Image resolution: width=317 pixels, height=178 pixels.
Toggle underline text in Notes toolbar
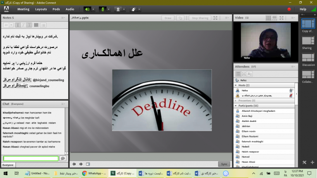click(29, 25)
